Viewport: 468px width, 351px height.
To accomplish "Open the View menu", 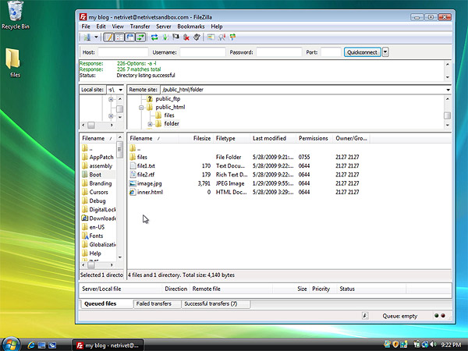I will (118, 27).
